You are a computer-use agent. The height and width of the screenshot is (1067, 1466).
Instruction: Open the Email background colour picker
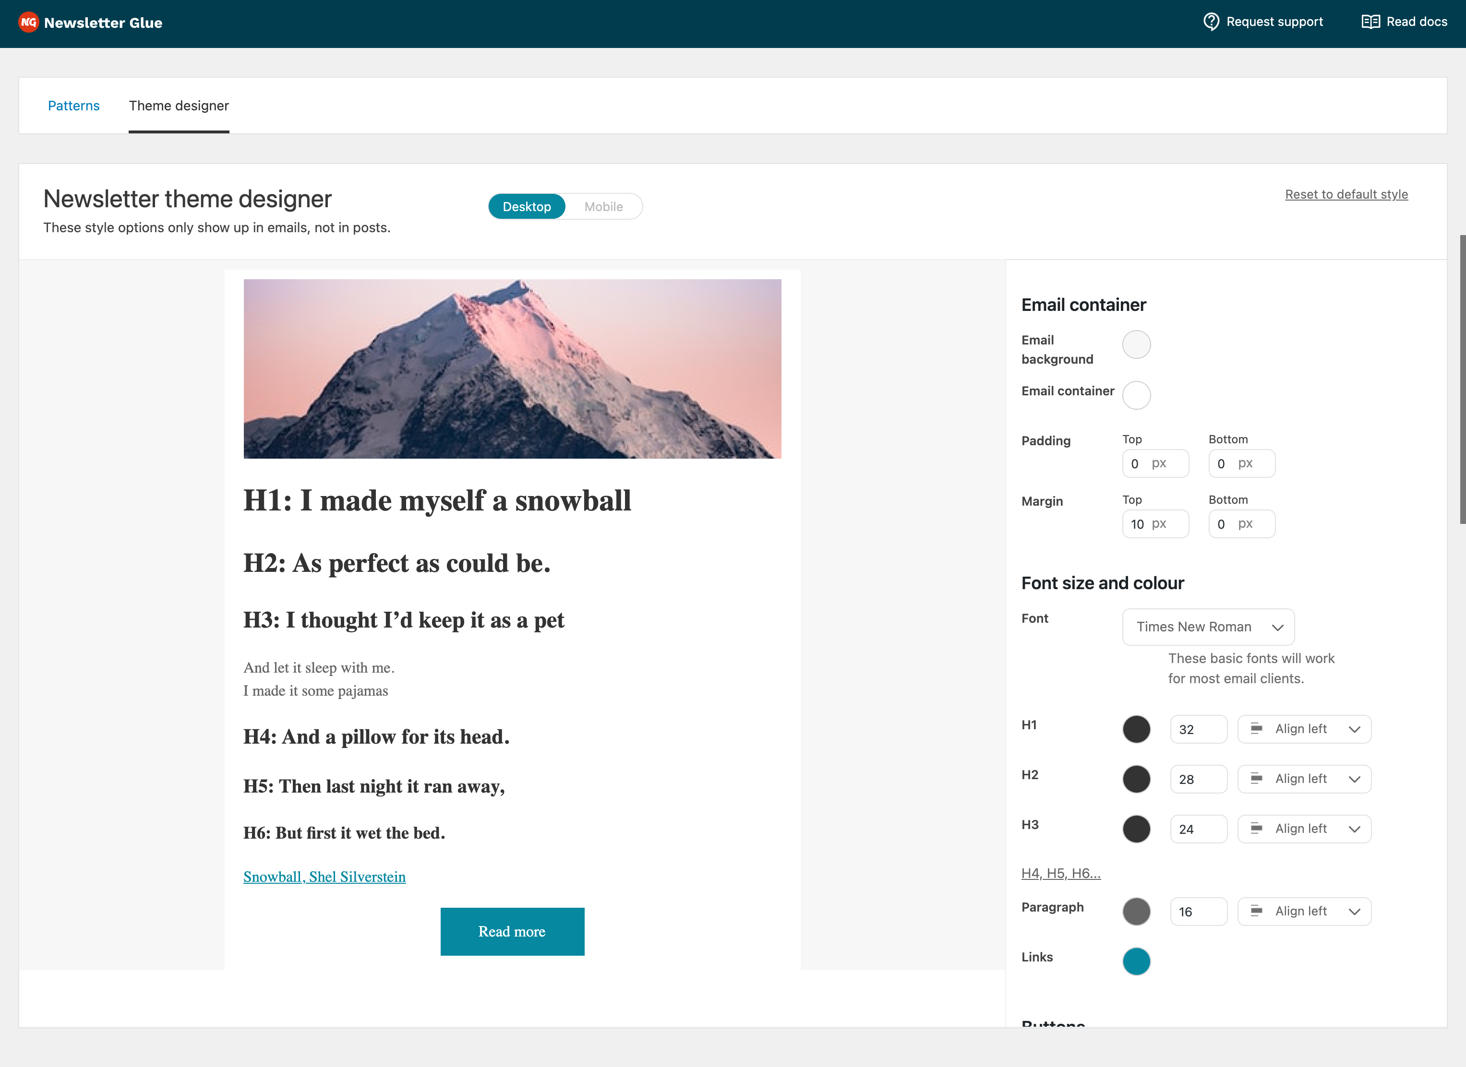1136,344
